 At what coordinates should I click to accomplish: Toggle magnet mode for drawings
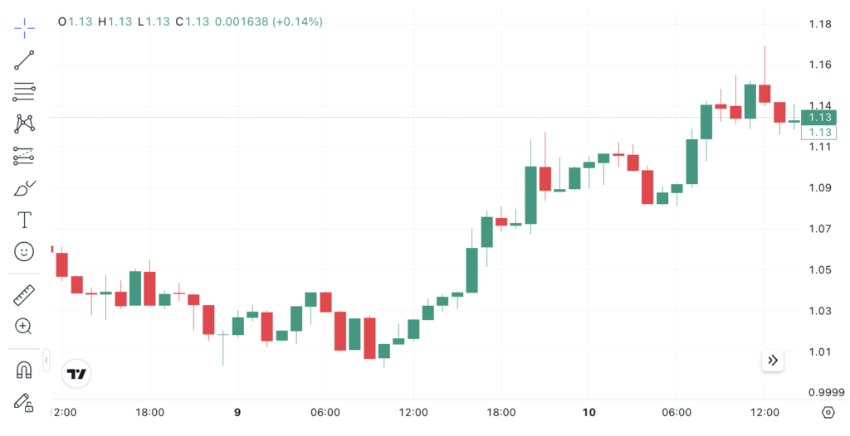tap(24, 370)
